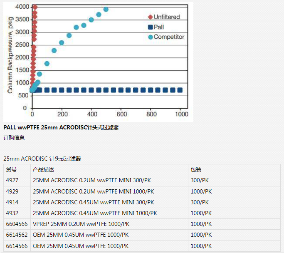Click the '包装' column header
Viewport: 284px width, 253px height.
[196, 169]
